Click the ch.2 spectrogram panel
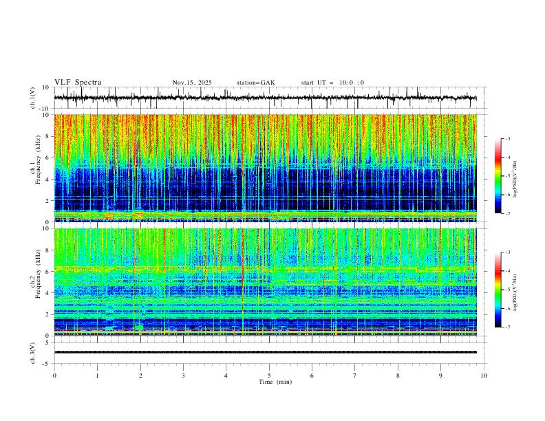545x421 pixels. 265,282
